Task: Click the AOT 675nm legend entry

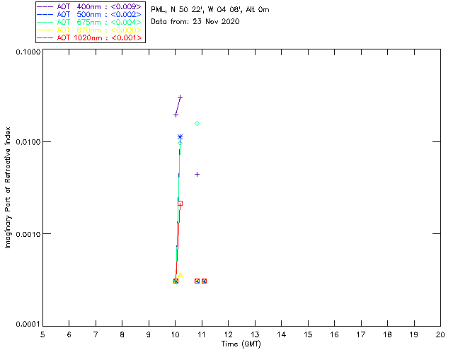Action: coord(89,22)
